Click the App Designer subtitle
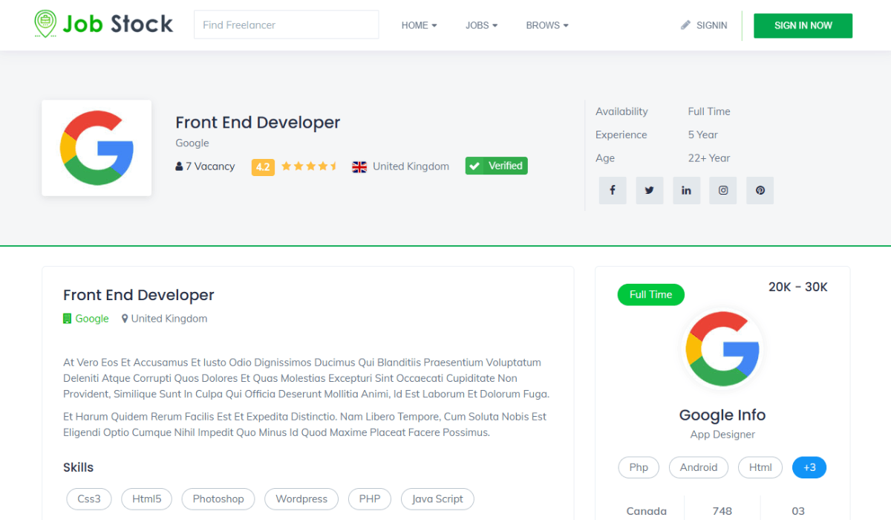The image size is (891, 520). pos(722,435)
